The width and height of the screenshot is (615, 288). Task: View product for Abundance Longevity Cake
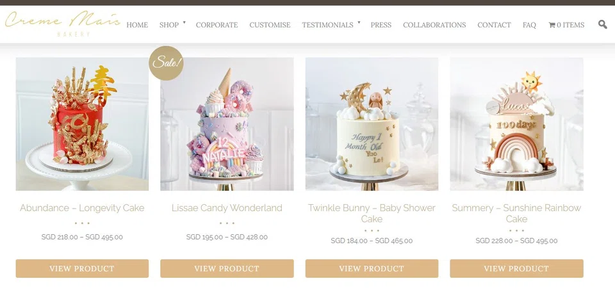(x=82, y=268)
